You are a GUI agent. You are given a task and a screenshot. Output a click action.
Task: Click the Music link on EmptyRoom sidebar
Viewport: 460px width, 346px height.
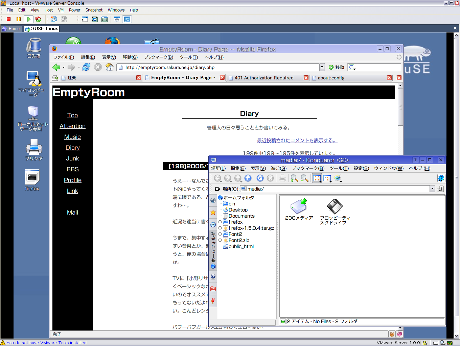(72, 137)
